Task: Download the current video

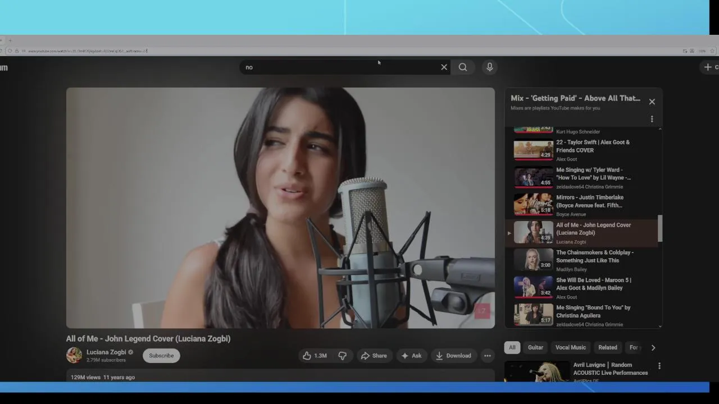Action: pos(453,356)
